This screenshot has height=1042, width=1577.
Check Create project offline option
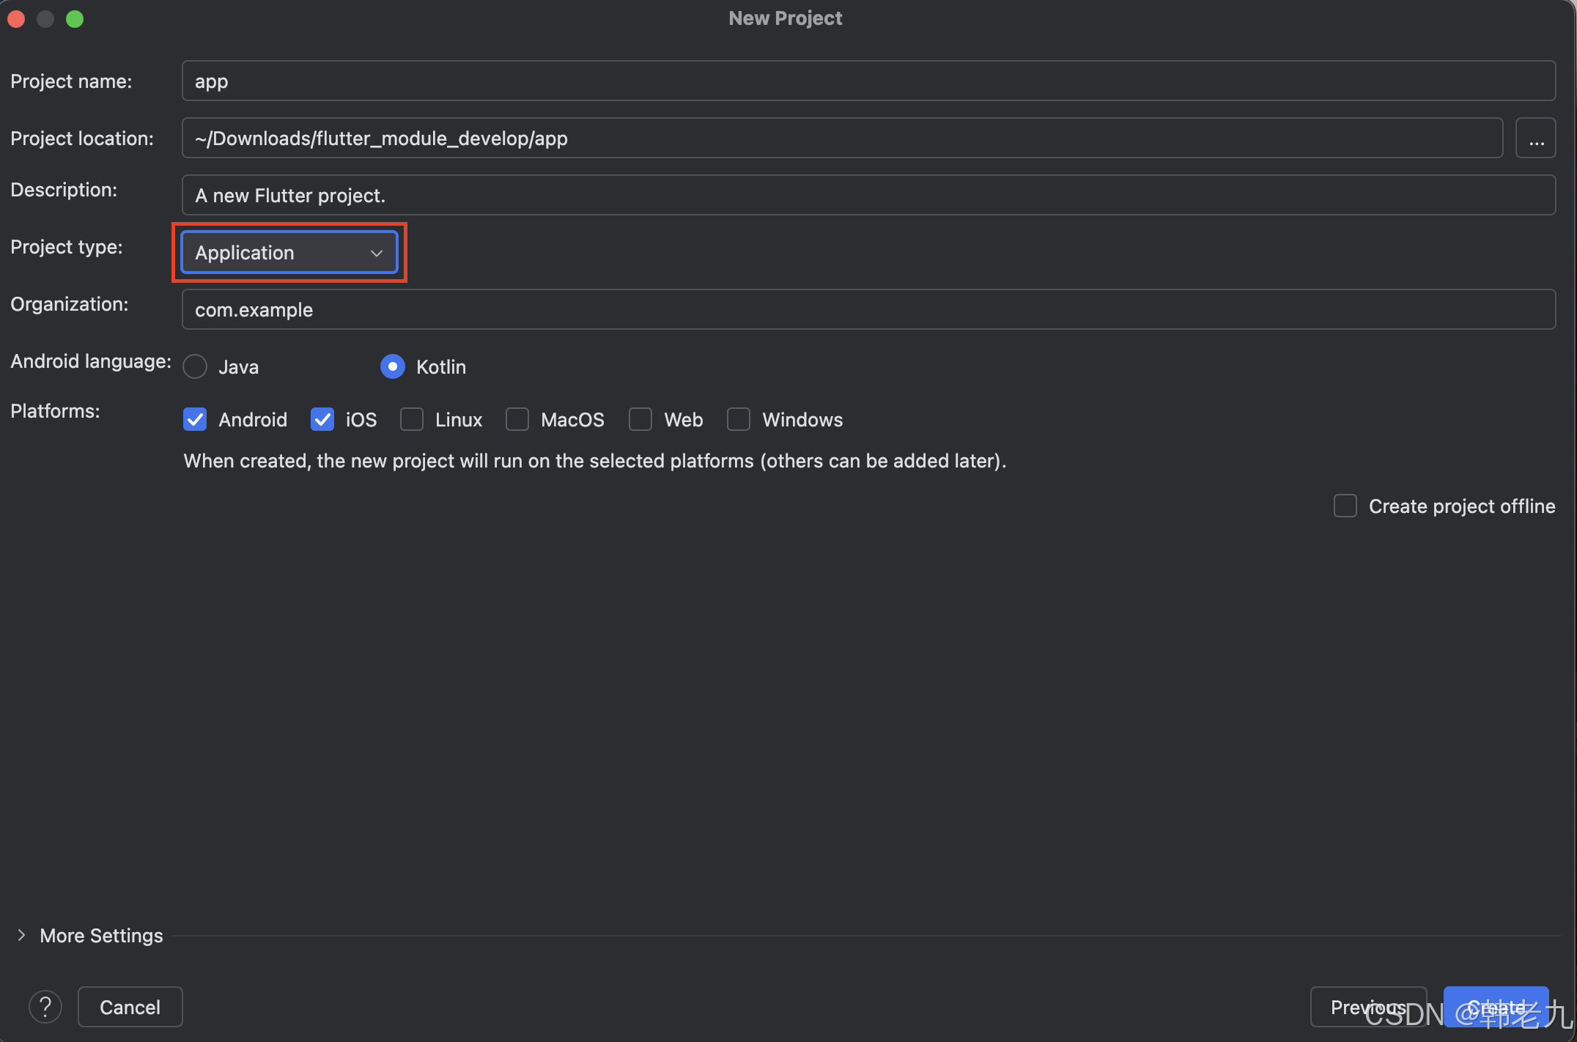1345,506
